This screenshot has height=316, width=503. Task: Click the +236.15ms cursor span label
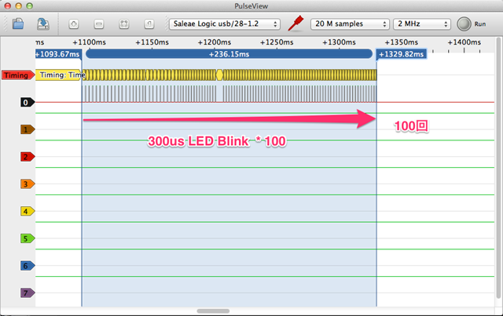pos(228,54)
